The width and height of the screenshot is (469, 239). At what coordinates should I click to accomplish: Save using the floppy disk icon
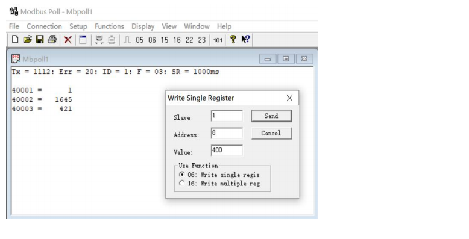coord(40,40)
